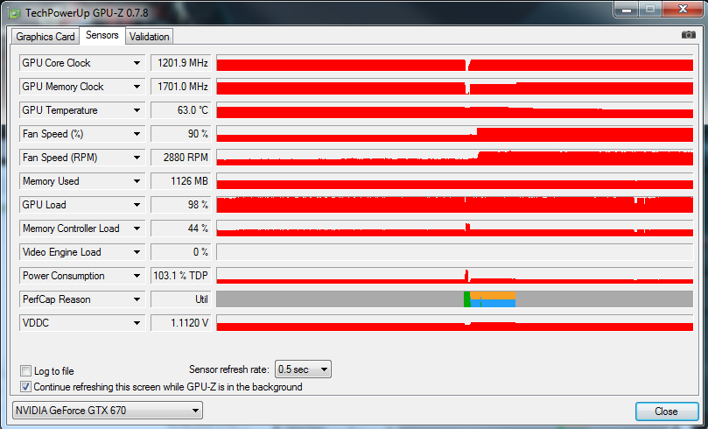
Task: Click the GPU Load history graph
Action: coord(455,205)
